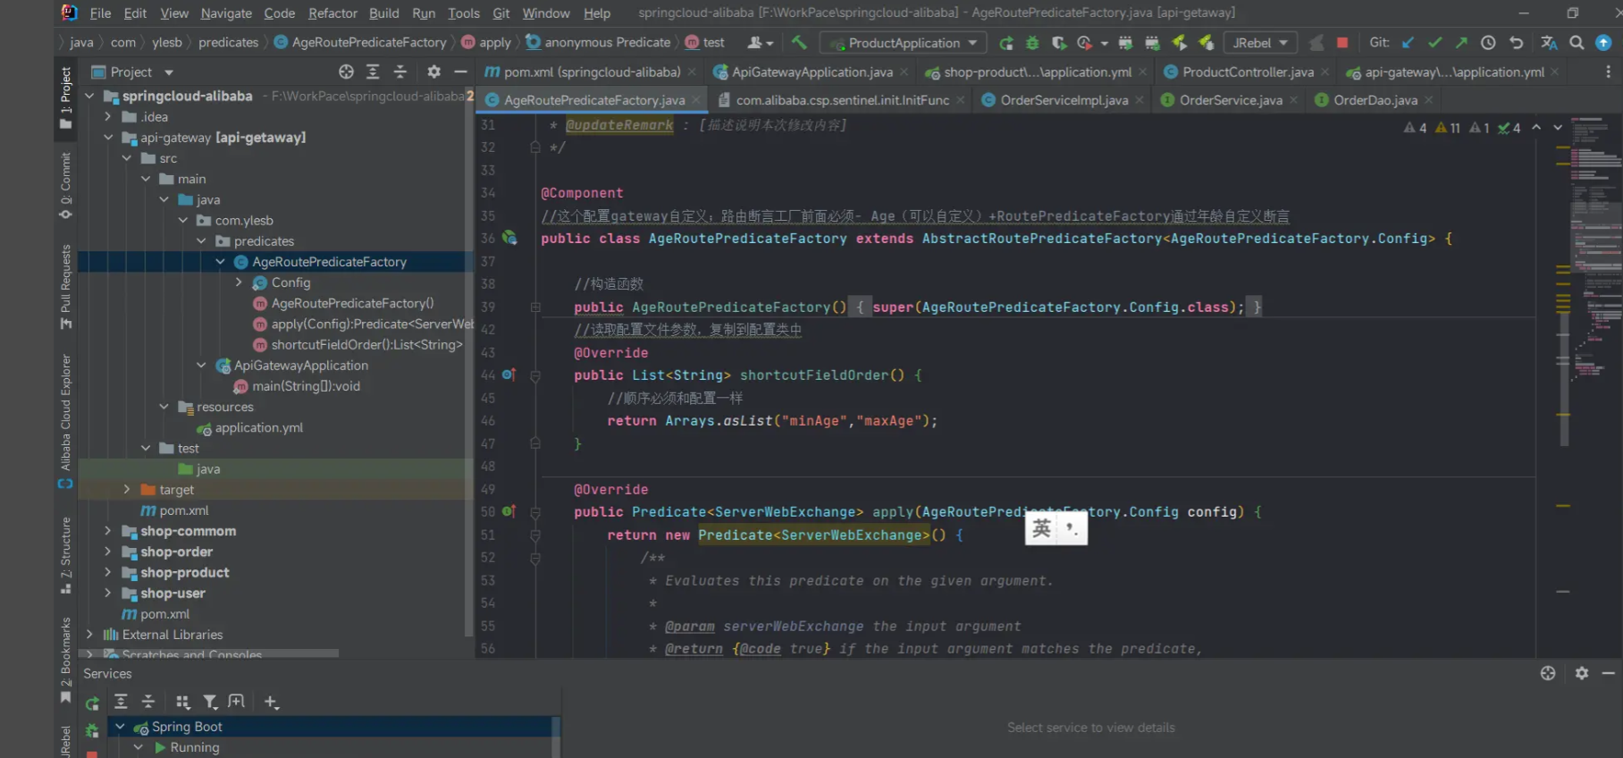Expand External Libraries node
1623x758 pixels.
[89, 635]
